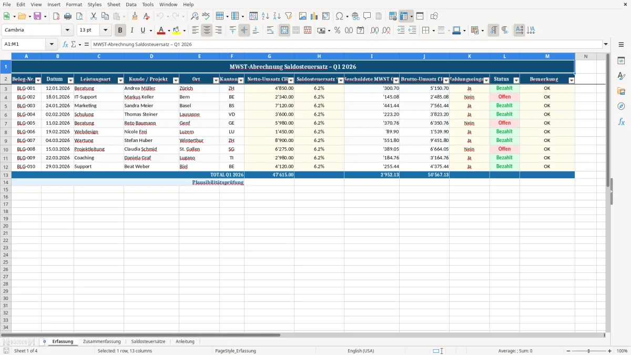The height and width of the screenshot is (355, 631).
Task: Open the sidebar Gallery panel
Action: click(621, 92)
